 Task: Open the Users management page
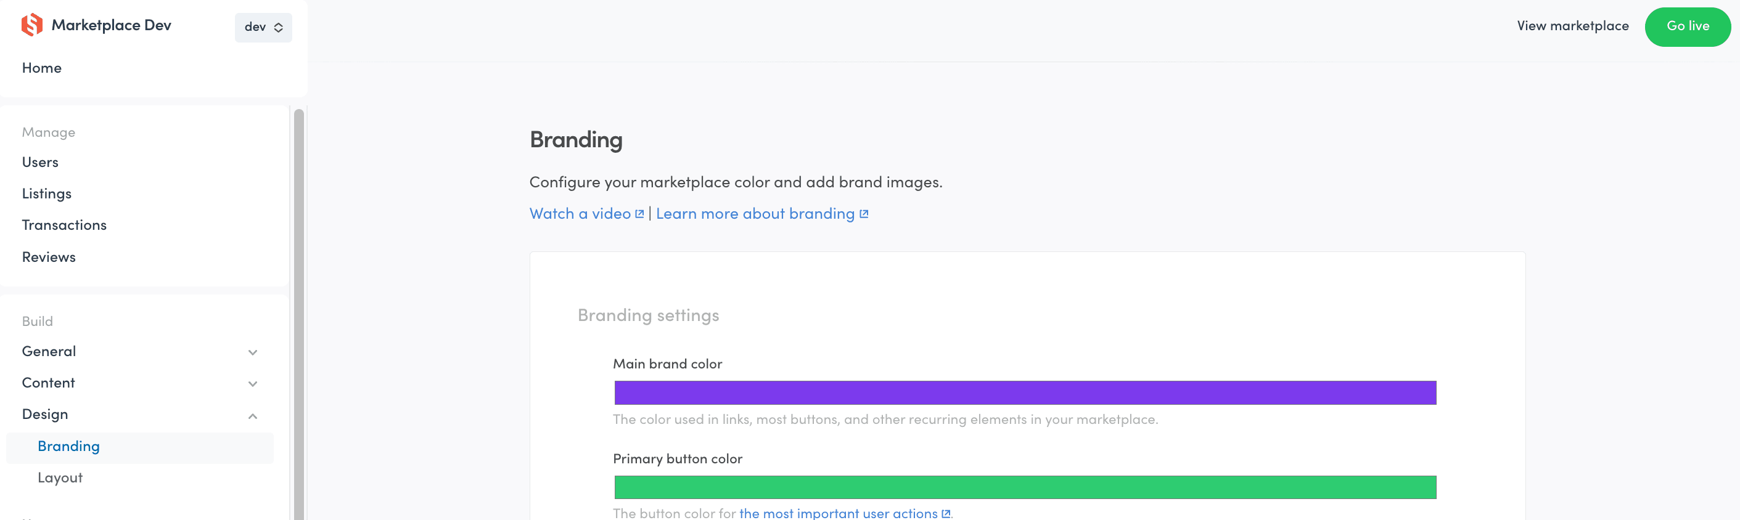click(41, 162)
